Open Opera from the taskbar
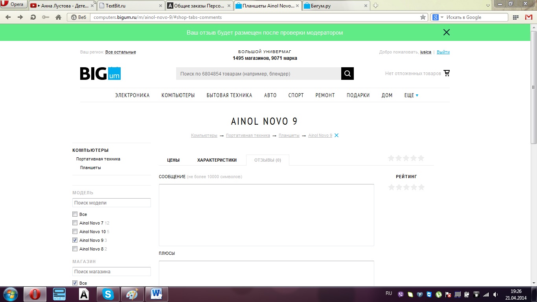 coord(35,294)
